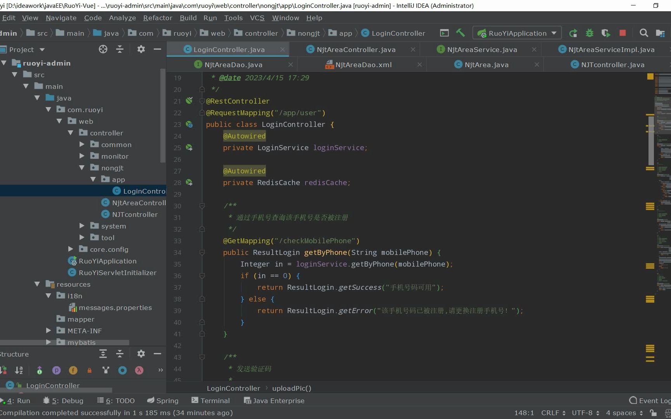Toggle sort by visibility in Structure panel
The image size is (671, 419).
[3, 370]
